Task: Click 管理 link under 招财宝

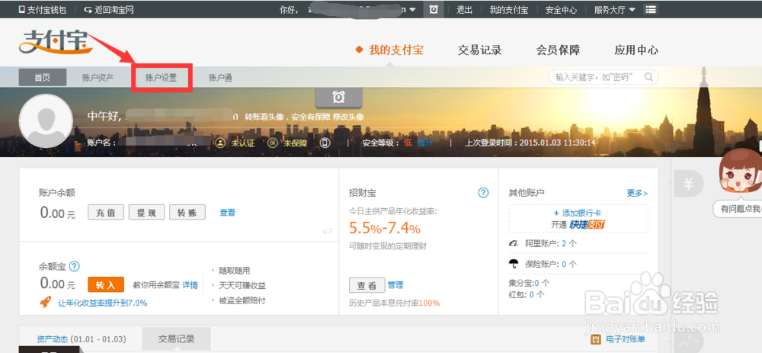Action: point(395,285)
